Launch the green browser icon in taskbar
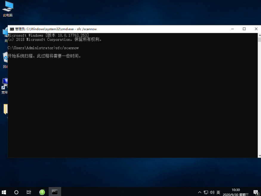 click(42, 192)
